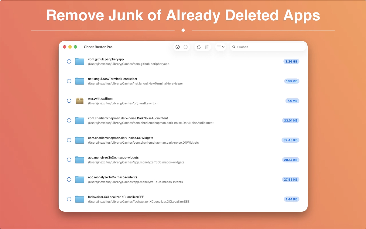Click the trash delete icon

[x=207, y=47]
